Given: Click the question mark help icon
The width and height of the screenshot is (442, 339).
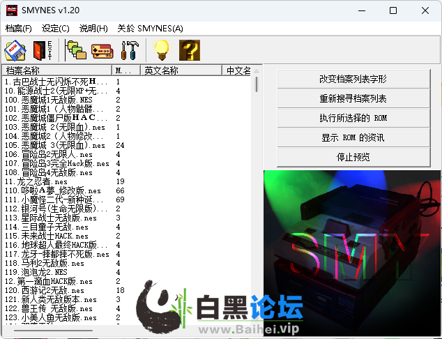Looking at the screenshot, I should pos(190,50).
